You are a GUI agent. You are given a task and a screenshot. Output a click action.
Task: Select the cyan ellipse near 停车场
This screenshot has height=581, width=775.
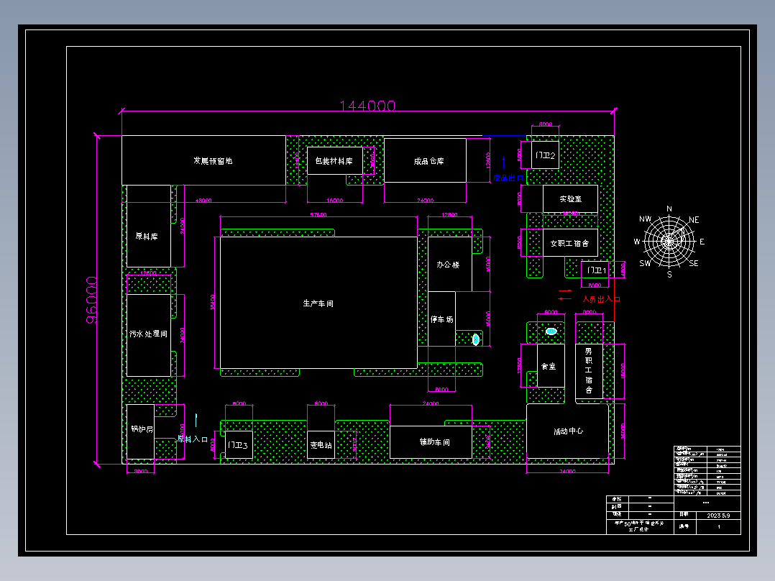pyautogui.click(x=475, y=339)
